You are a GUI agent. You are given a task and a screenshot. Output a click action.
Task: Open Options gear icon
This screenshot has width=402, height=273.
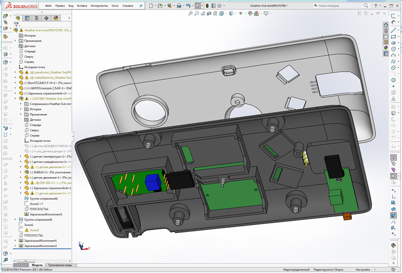point(219,6)
